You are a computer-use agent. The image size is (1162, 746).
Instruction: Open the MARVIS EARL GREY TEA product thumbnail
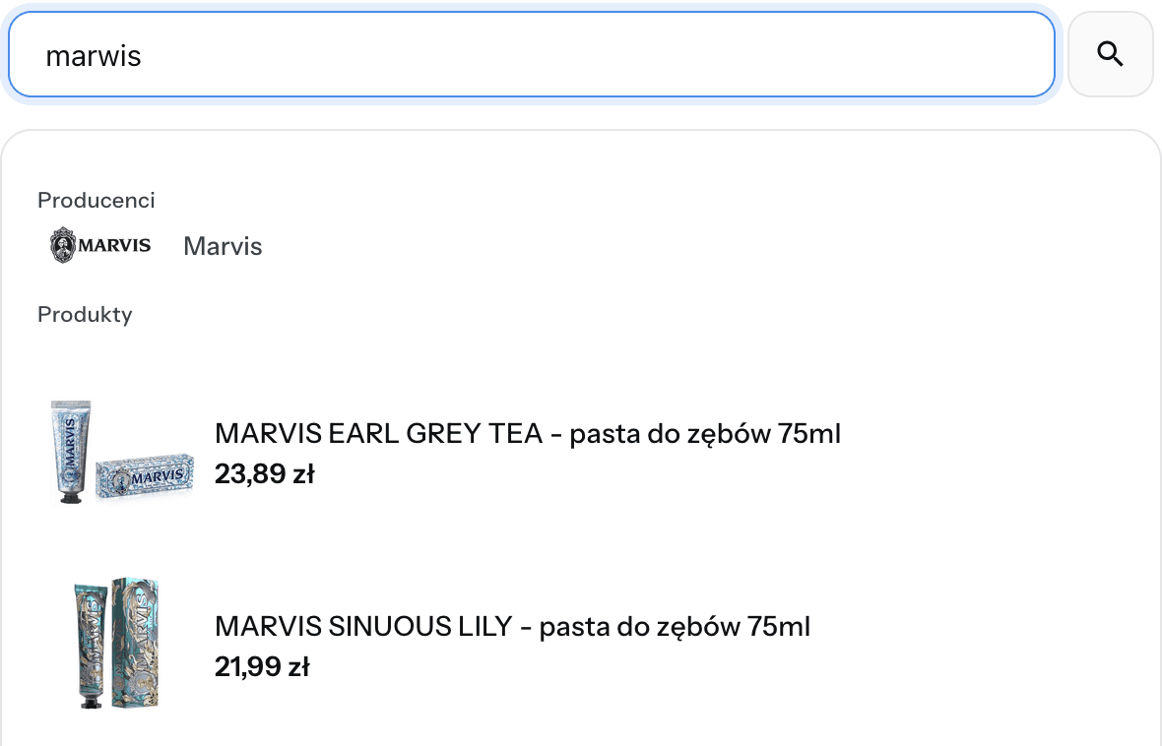pyautogui.click(x=118, y=453)
